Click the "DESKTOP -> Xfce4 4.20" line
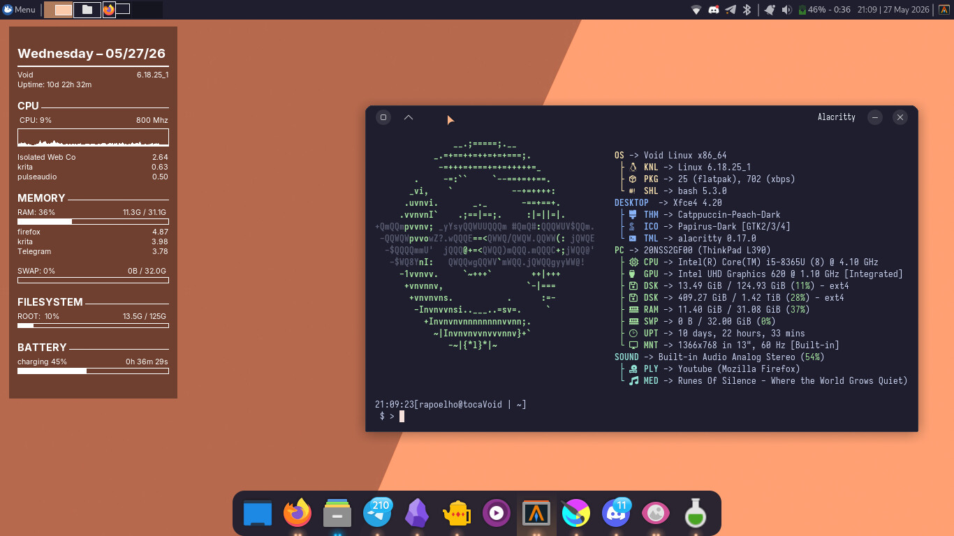Screen dimensions: 954x536 pos(668,203)
